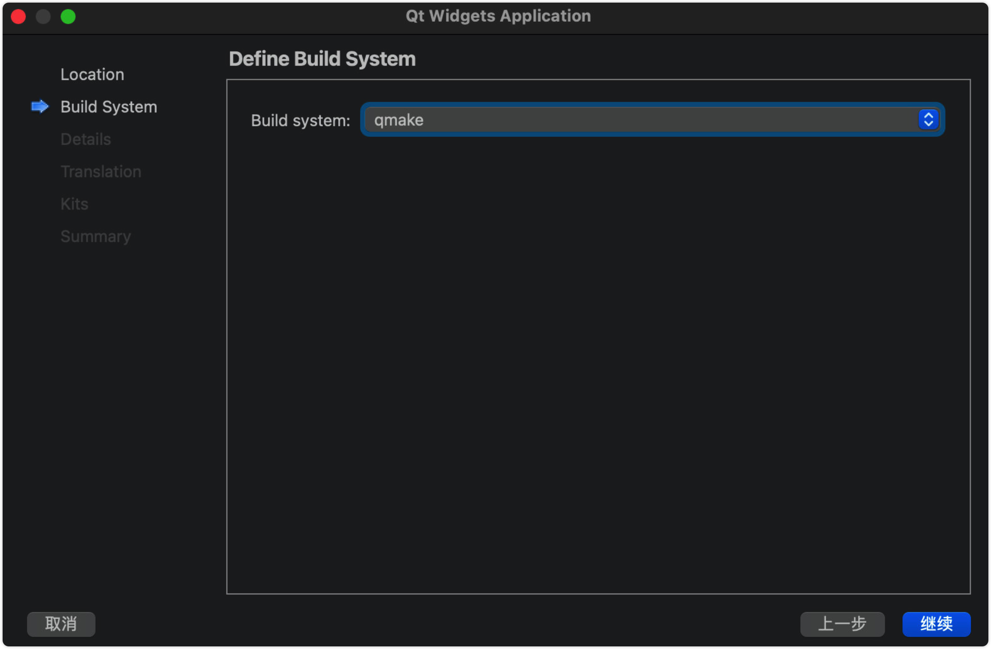Click the blue arrow beside Build System

pos(40,107)
